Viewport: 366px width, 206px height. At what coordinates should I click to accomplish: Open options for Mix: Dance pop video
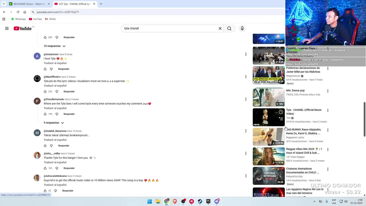click(328, 91)
